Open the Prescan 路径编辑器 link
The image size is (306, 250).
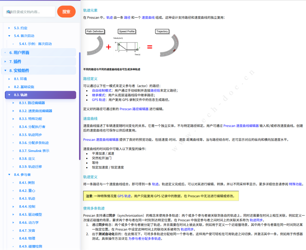click(134, 109)
